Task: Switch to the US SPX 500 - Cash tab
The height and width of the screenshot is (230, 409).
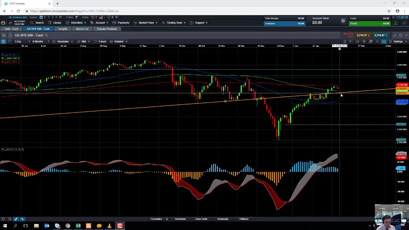Action: pyautogui.click(x=38, y=29)
